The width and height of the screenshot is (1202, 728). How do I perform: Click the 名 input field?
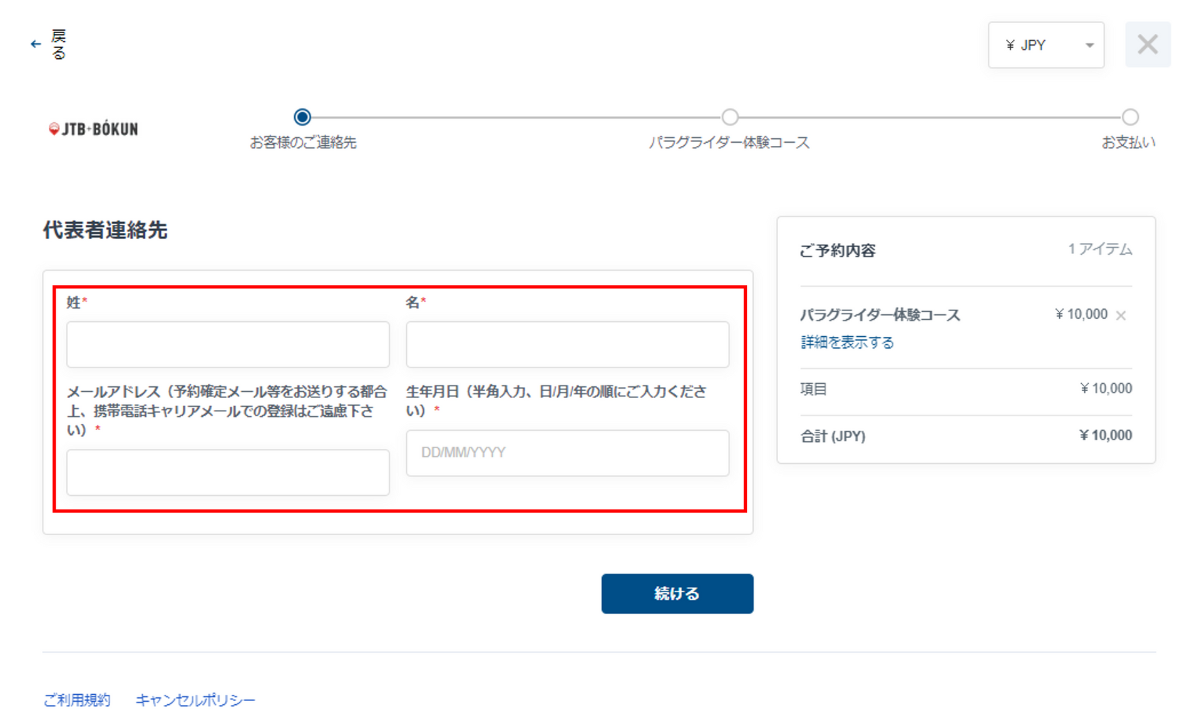(567, 344)
